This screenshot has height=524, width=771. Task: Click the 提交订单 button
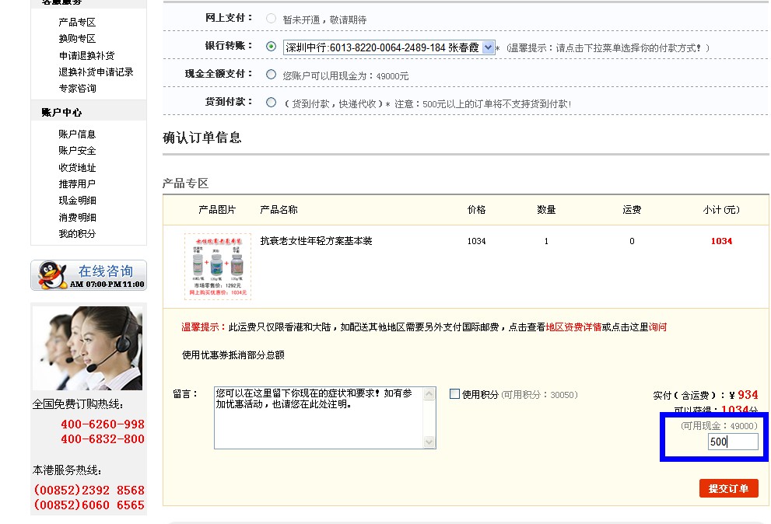[729, 488]
